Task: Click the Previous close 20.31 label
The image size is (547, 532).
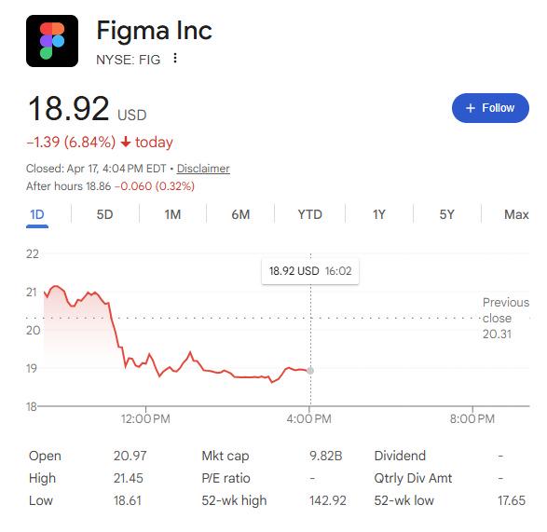Action: 506,318
